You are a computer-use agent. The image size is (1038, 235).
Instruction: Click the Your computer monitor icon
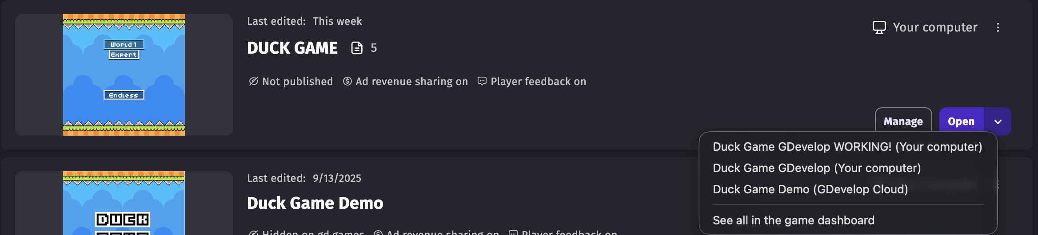[x=879, y=27]
